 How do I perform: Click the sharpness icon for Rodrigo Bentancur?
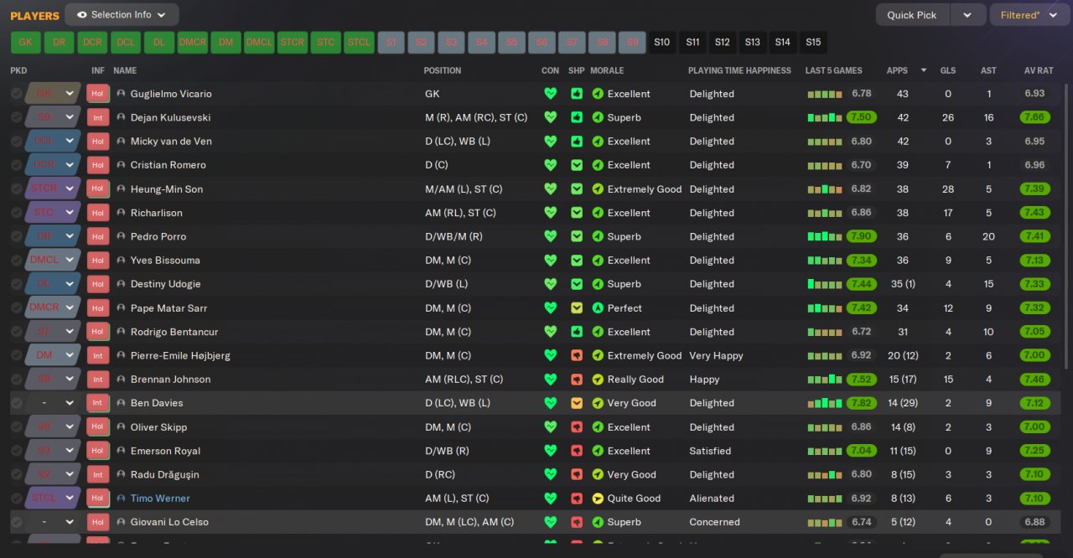click(577, 332)
